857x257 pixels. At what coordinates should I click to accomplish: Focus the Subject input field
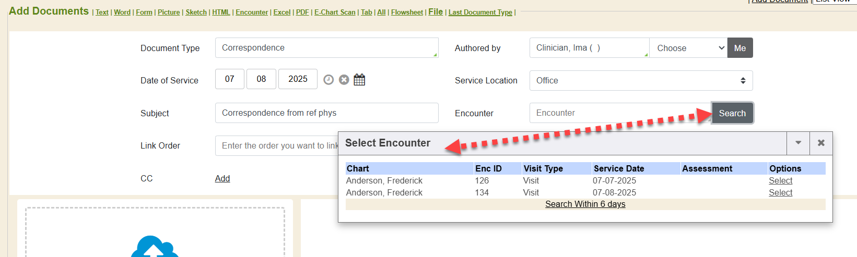326,113
